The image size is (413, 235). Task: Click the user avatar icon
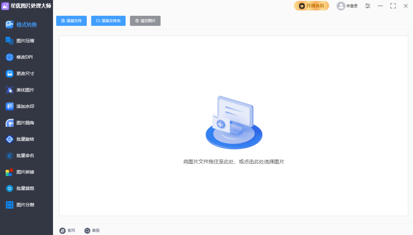341,6
